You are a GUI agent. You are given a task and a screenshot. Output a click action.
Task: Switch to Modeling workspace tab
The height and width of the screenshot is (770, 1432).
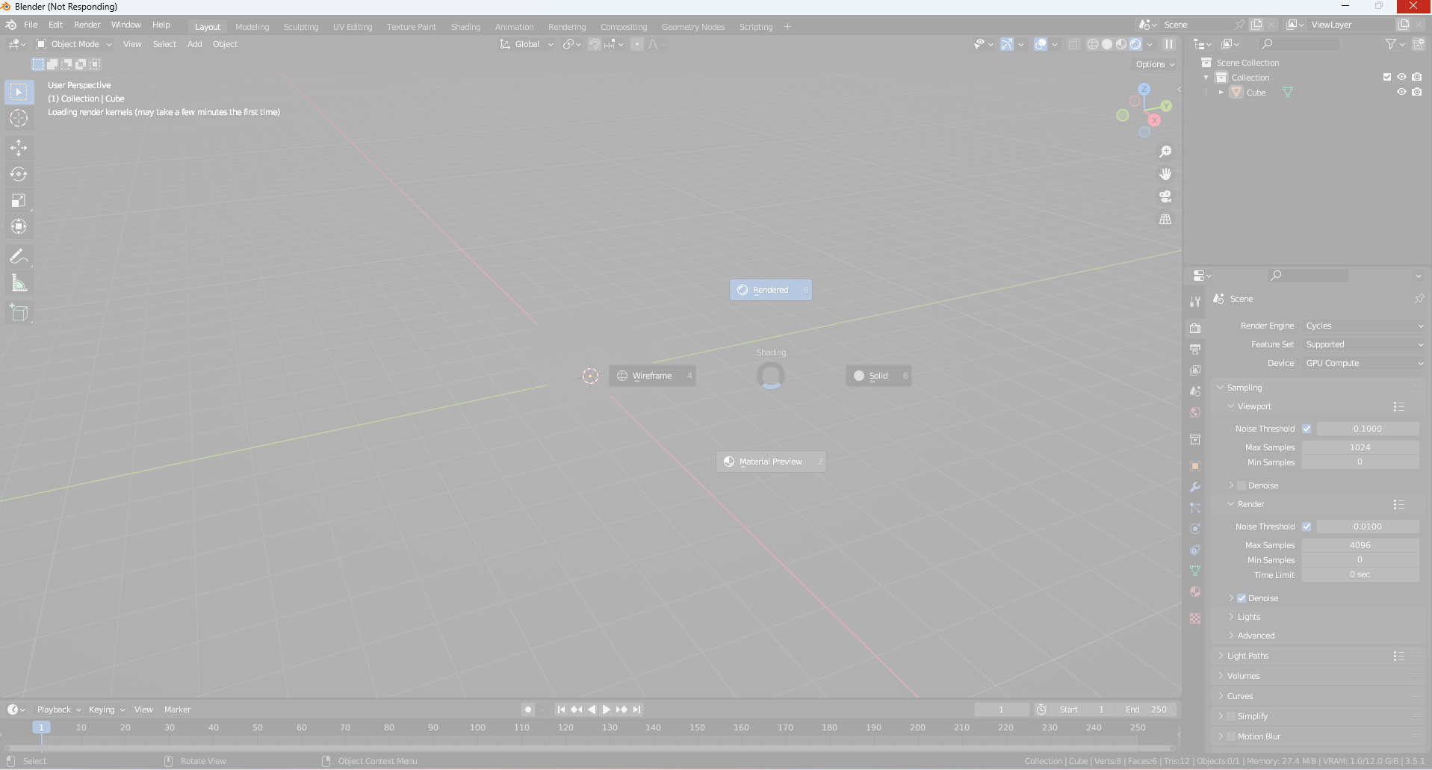pyautogui.click(x=252, y=27)
